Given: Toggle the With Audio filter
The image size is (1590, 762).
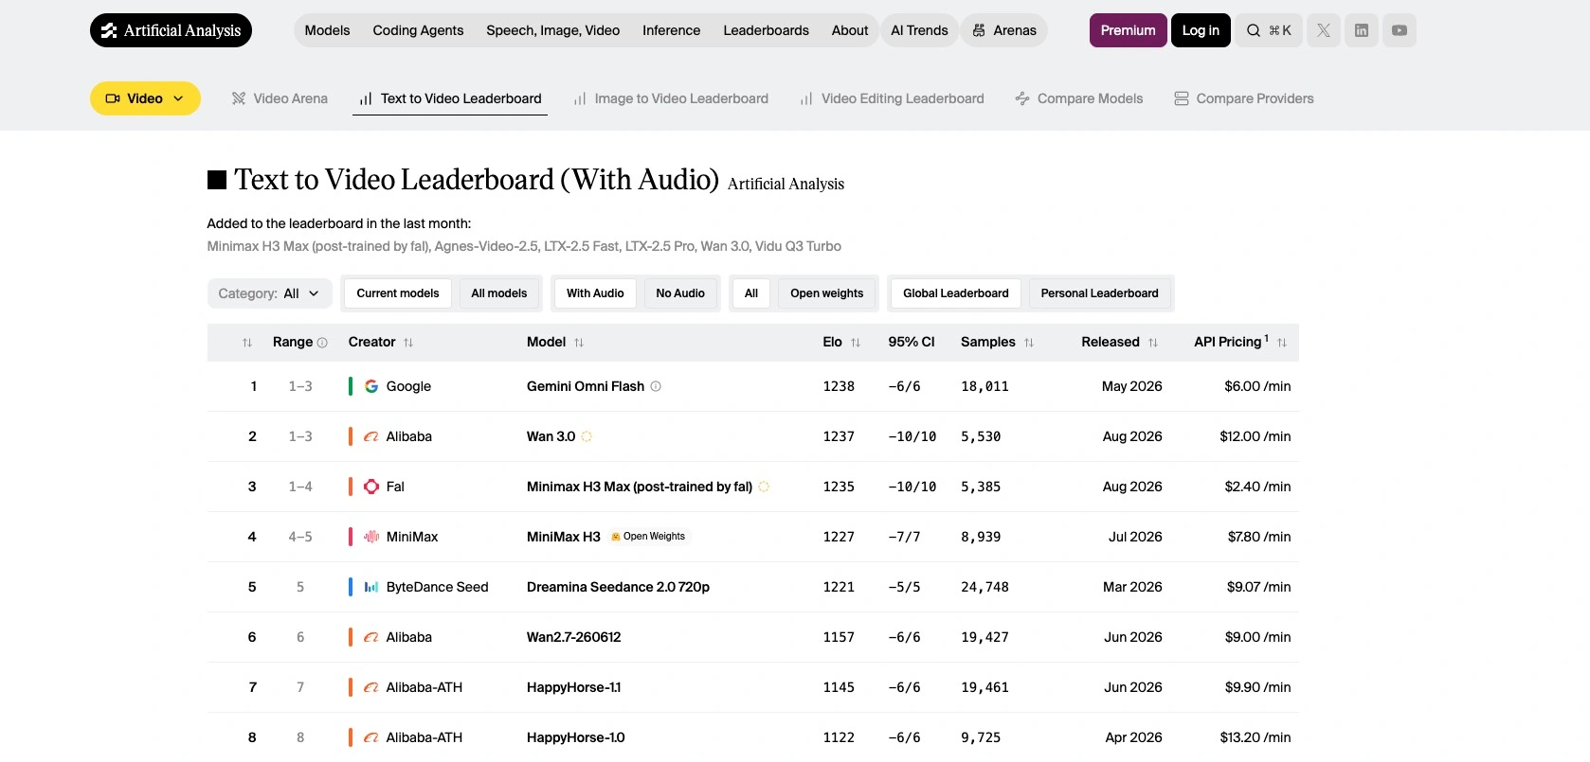Looking at the screenshot, I should (595, 293).
